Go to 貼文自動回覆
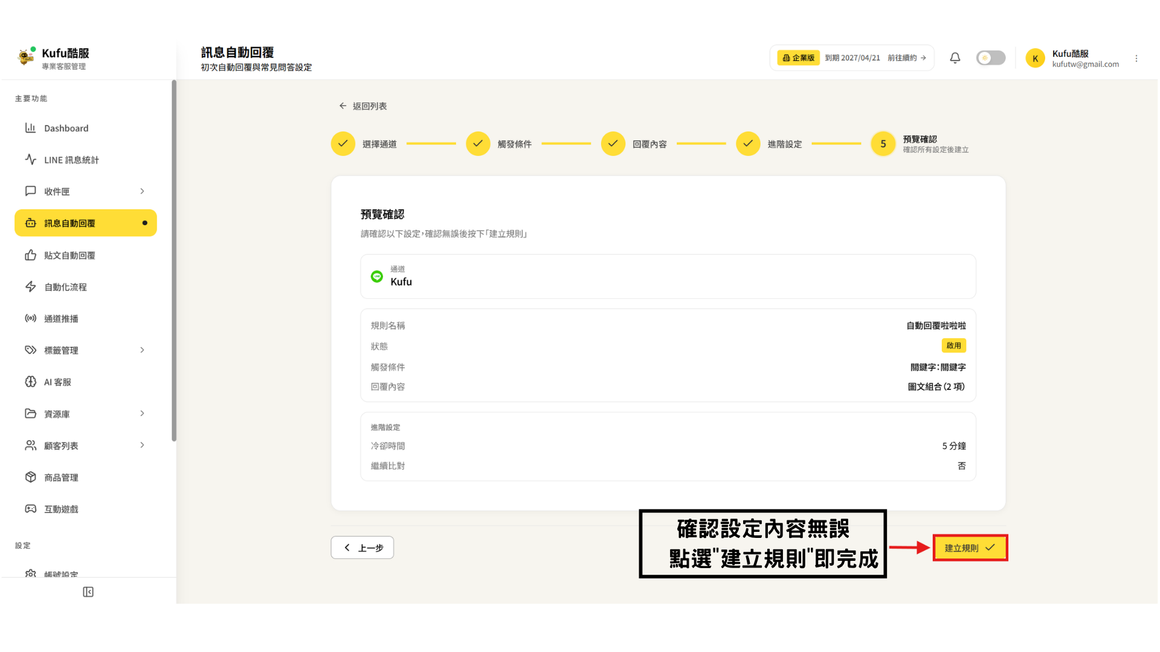Image resolution: width=1160 pixels, height=652 pixels. 86,255
